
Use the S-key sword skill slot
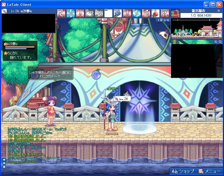[x=80, y=13]
